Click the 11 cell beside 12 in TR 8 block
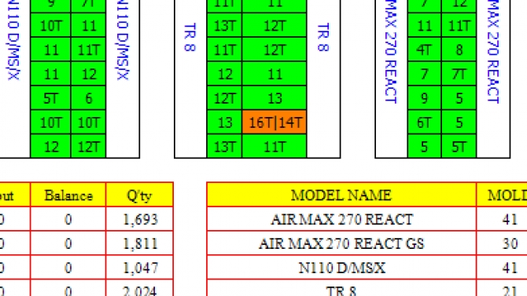The width and height of the screenshot is (527, 296). point(275,74)
